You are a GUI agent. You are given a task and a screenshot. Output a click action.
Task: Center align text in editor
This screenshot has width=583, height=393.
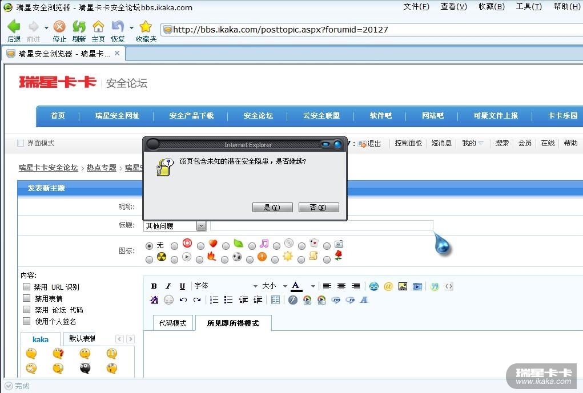341,286
